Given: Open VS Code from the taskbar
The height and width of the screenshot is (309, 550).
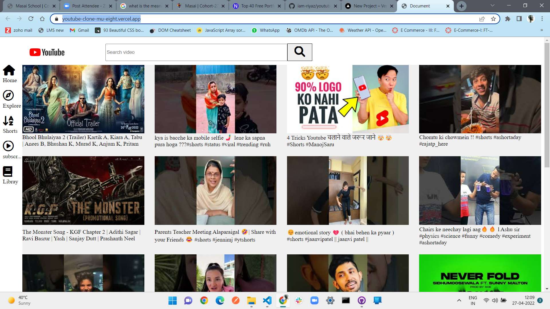Looking at the screenshot, I should coord(267,300).
